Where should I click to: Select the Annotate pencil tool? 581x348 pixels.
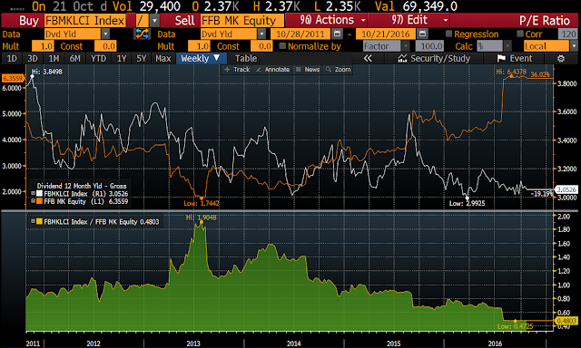point(272,70)
